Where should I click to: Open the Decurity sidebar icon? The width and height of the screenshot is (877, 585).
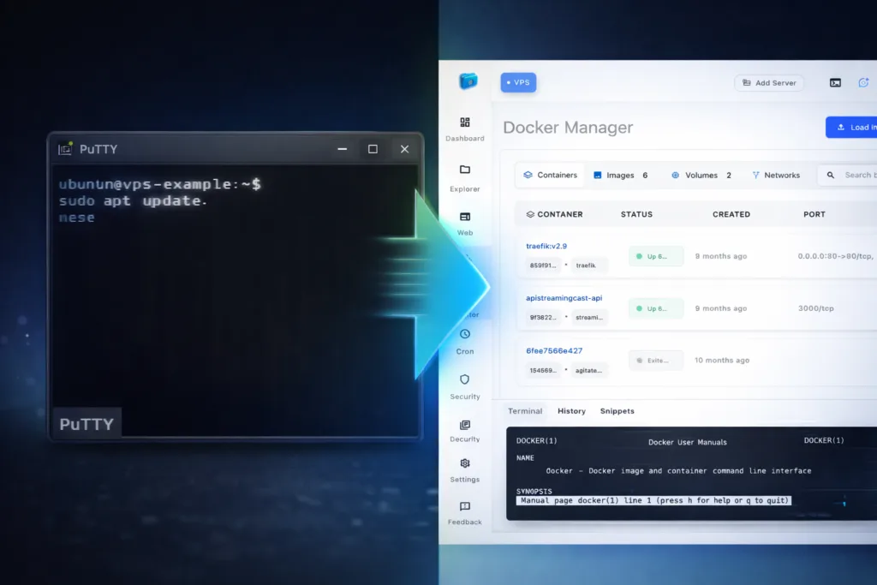pos(465,425)
